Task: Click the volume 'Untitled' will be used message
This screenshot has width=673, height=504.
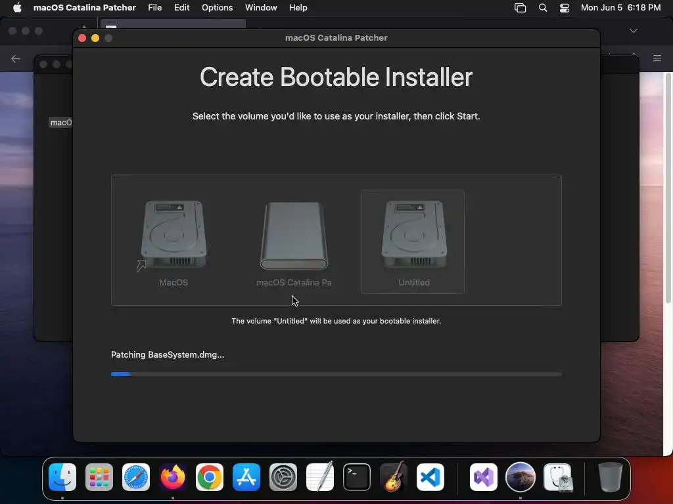Action: tap(336, 321)
